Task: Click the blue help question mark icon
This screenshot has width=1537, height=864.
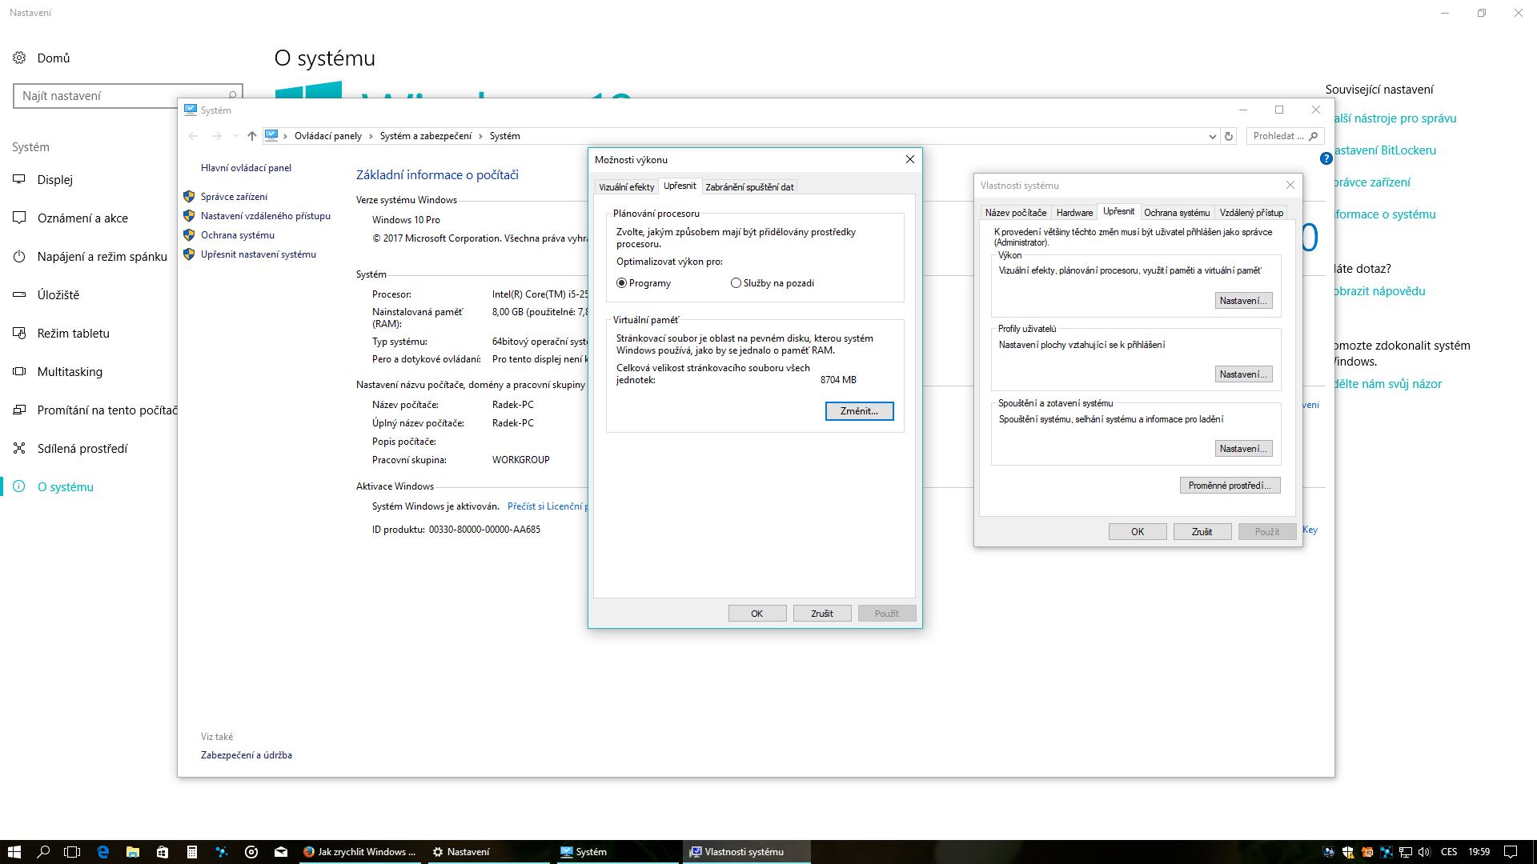Action: pos(1326,158)
